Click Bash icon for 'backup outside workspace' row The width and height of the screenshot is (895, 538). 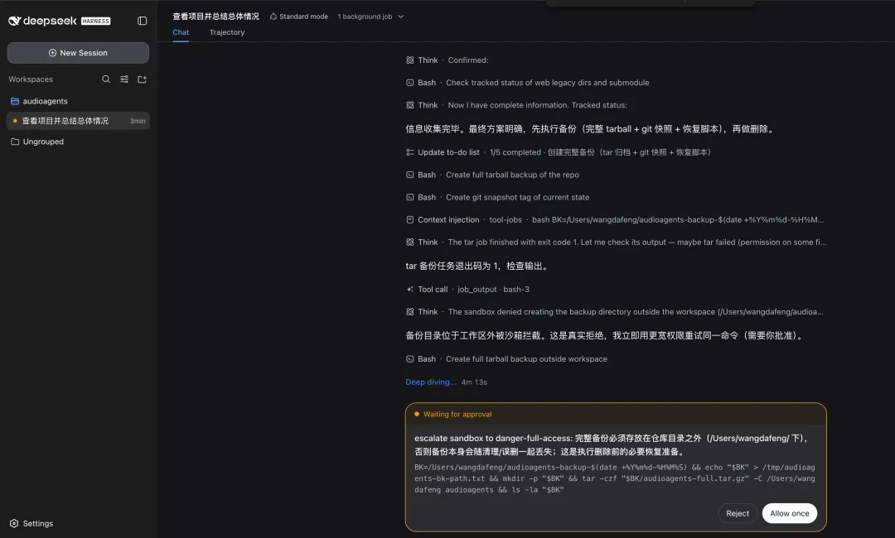coord(410,359)
